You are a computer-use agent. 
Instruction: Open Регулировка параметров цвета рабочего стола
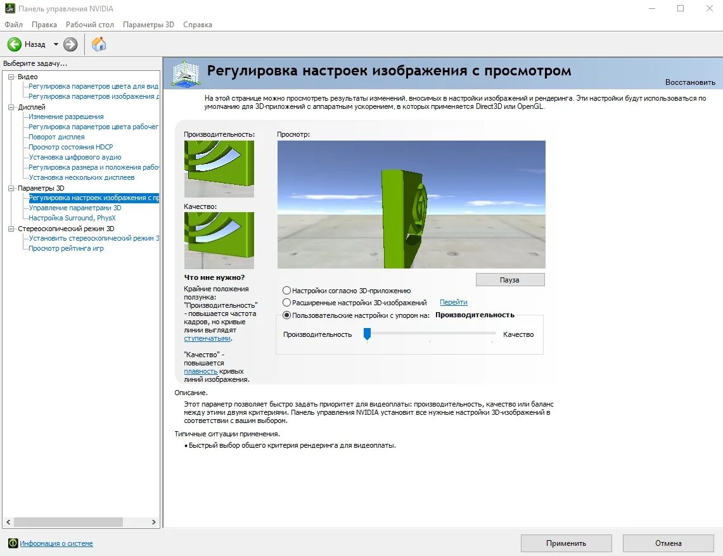click(94, 127)
